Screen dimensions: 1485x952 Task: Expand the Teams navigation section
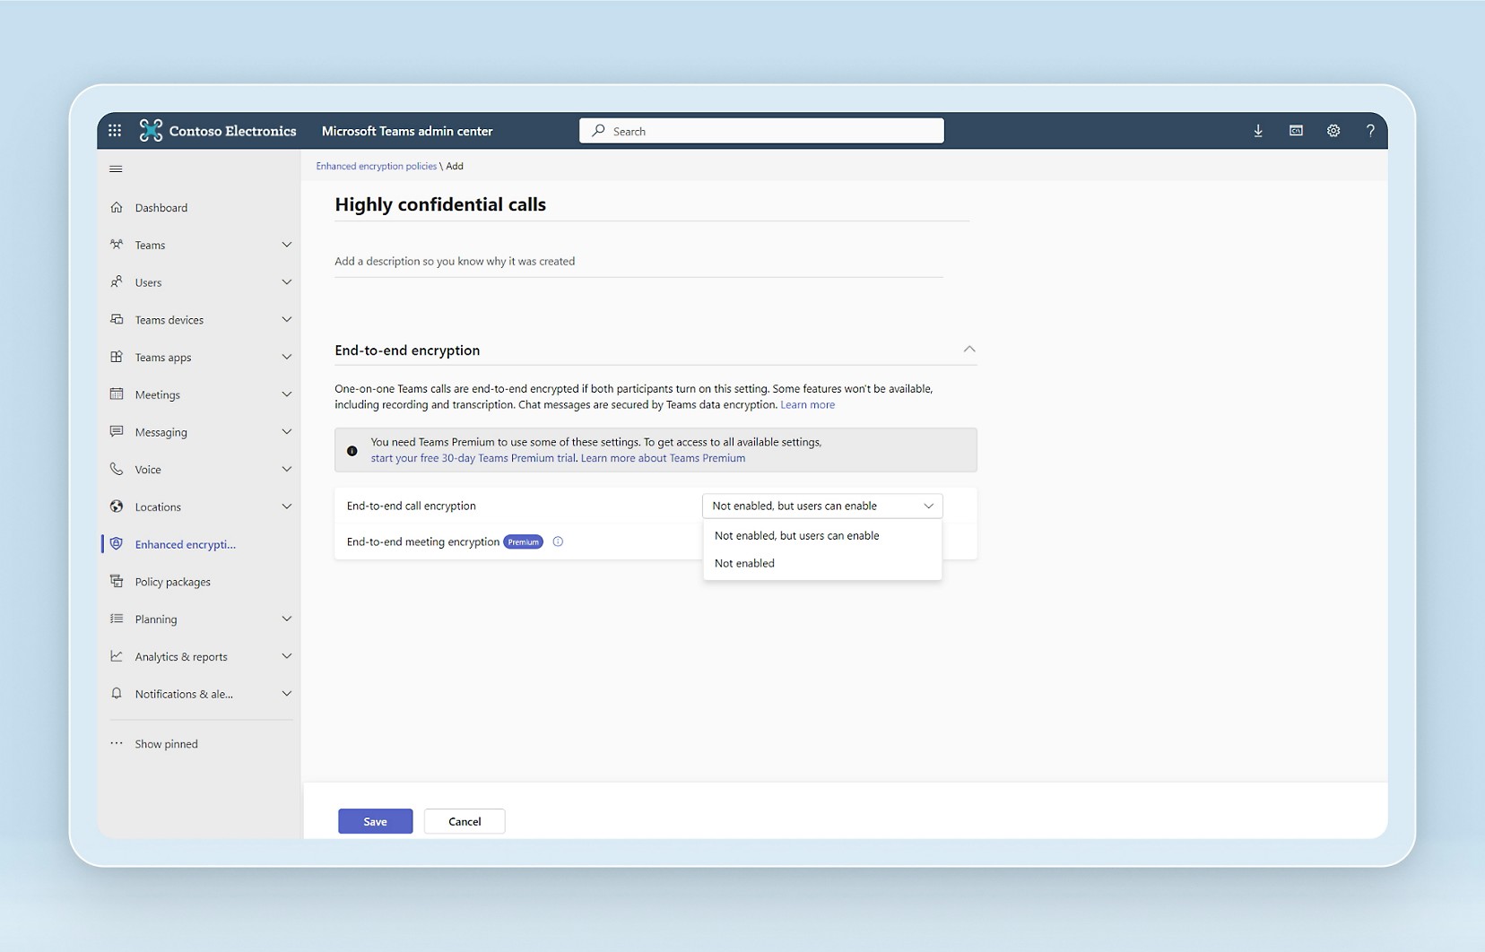pos(286,245)
